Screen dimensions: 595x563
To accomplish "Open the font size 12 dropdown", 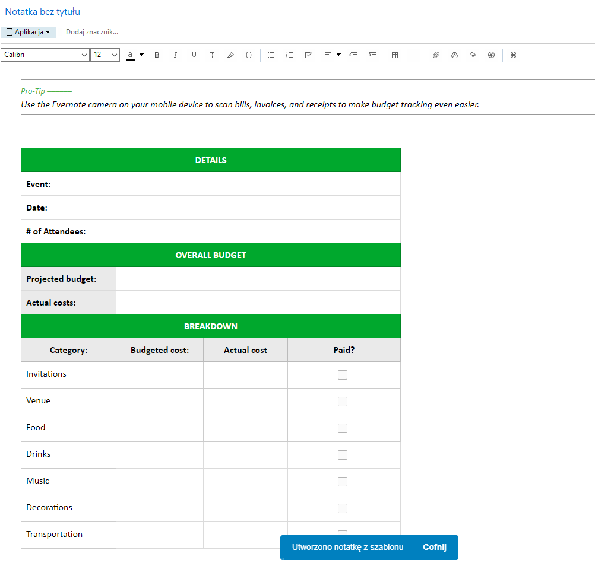I will pos(105,55).
